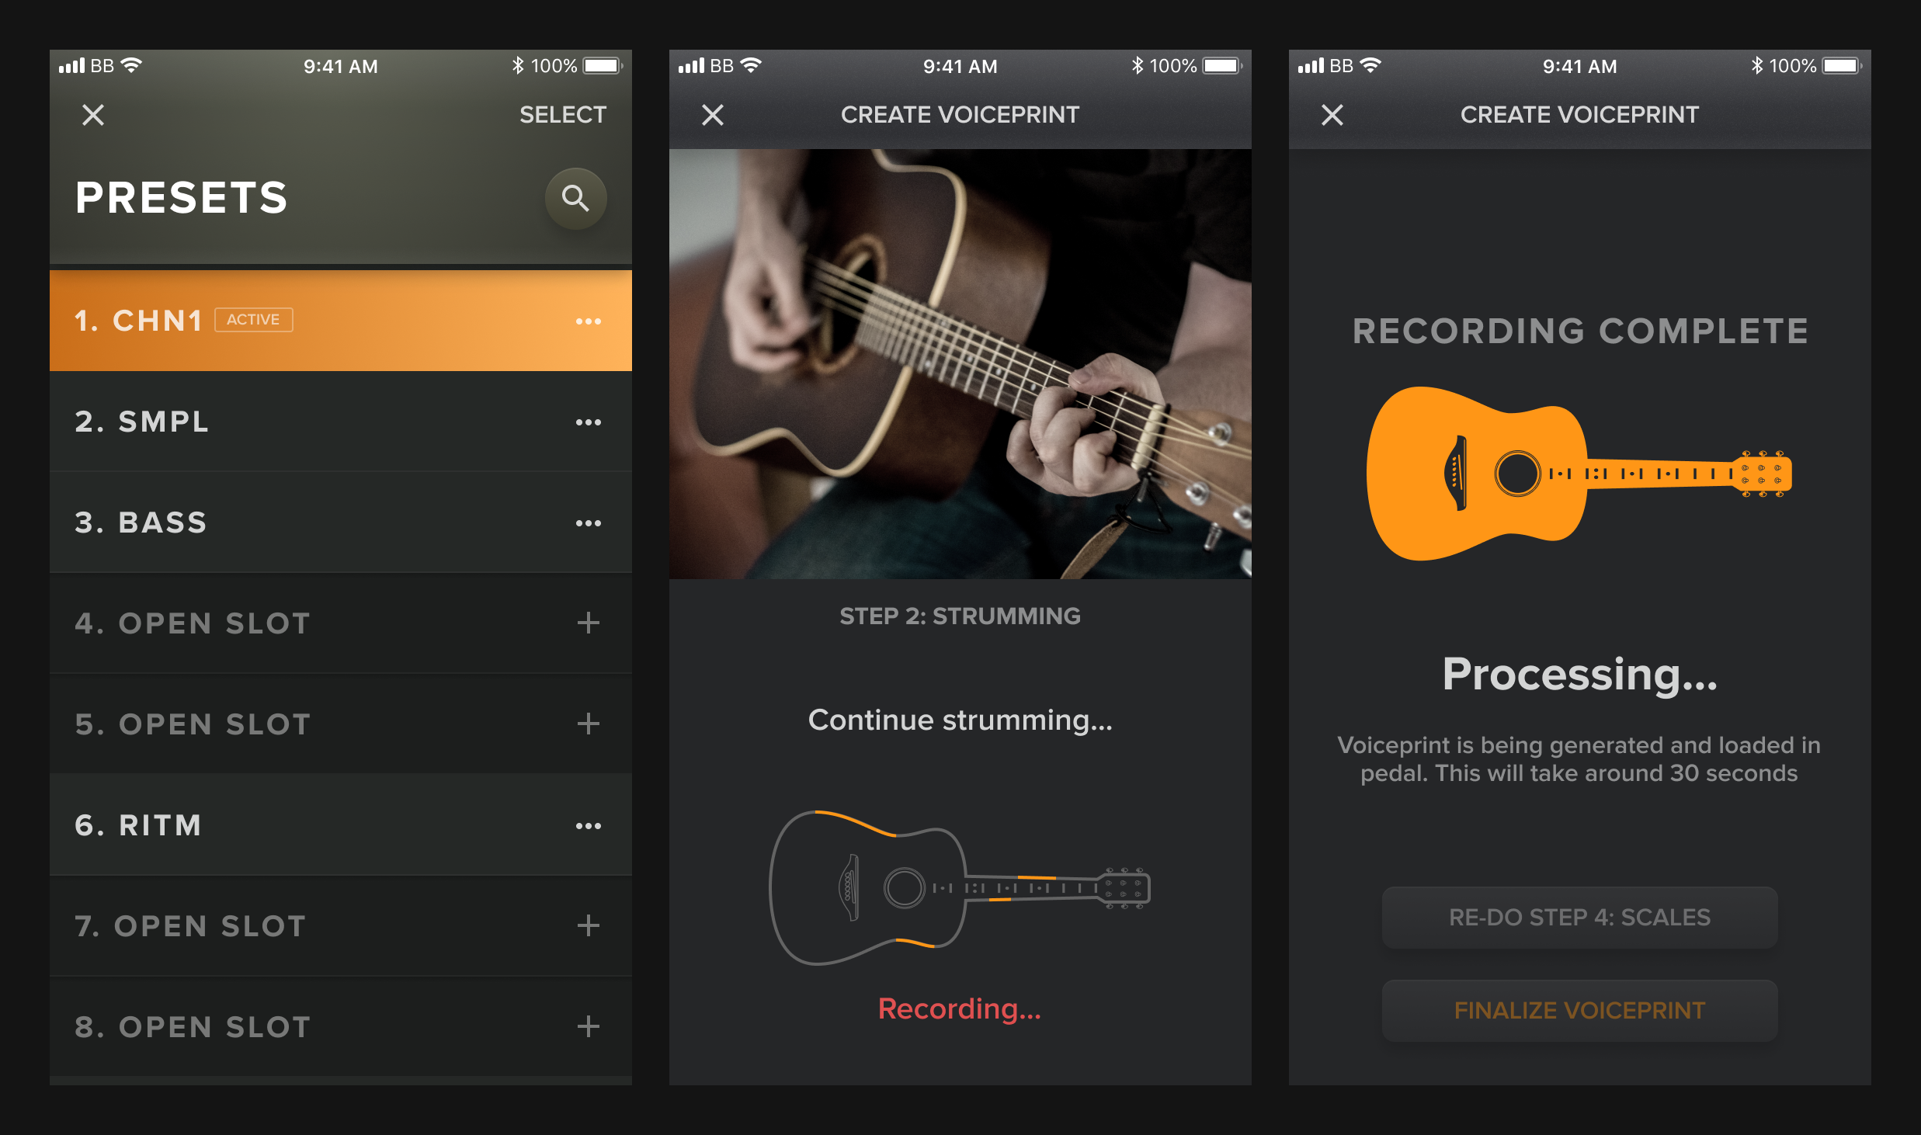The image size is (1921, 1135).
Task: Add a preset to open slot 8
Action: click(x=589, y=1026)
